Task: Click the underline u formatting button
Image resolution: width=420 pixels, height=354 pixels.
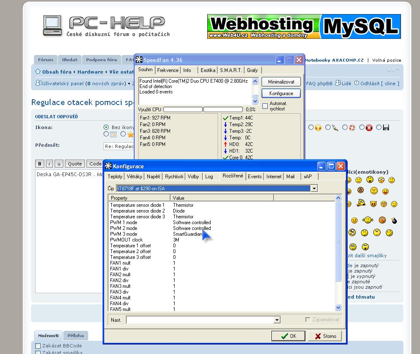Action: click(x=59, y=164)
